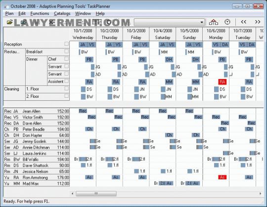Click the horizontal scrollbar left arrow
267x207 pixels.
(73, 193)
